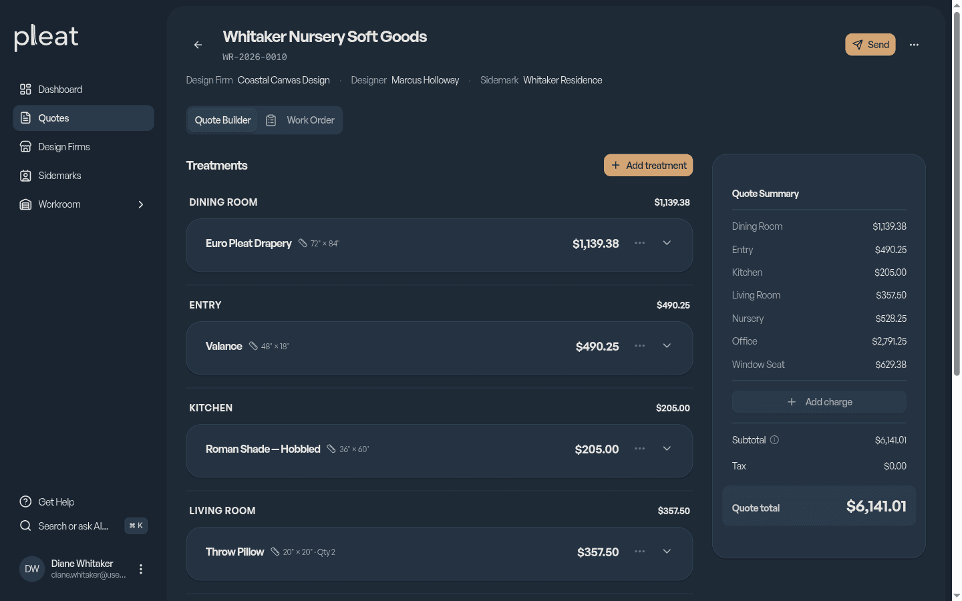Click the Nursery summary row

pyautogui.click(x=819, y=319)
